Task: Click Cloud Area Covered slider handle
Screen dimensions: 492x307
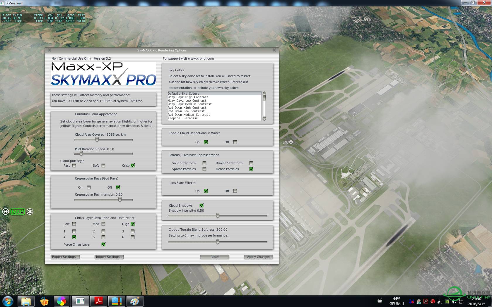Action: coord(97,140)
